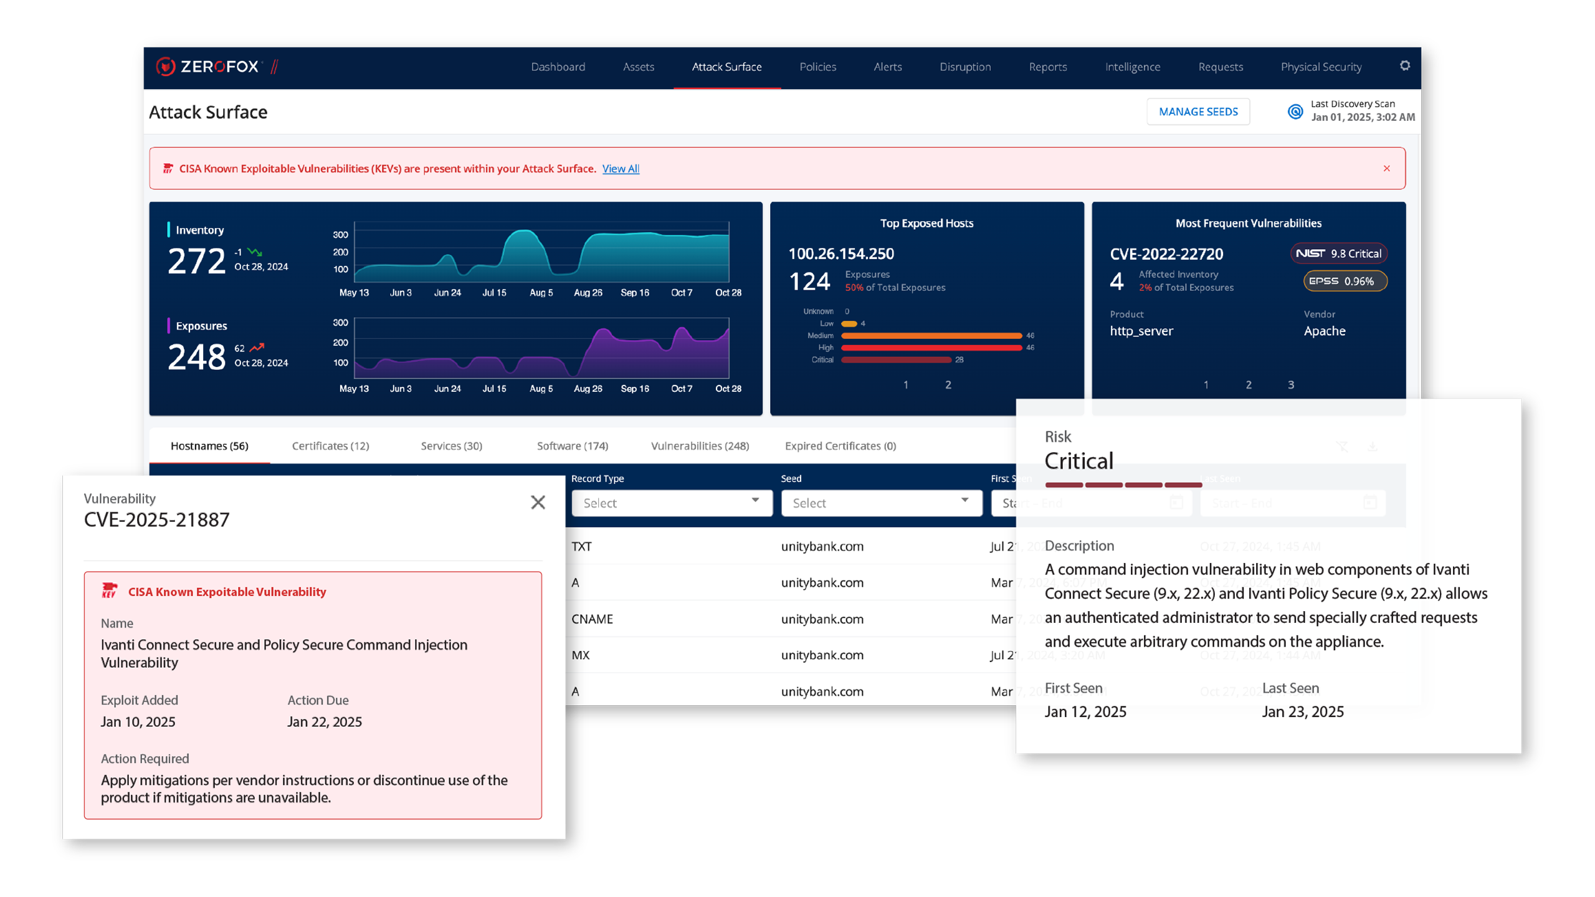Click the Critical exposure bar showing 28
The image size is (1595, 897).
[x=896, y=359]
